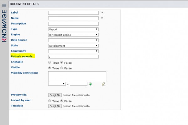Select Criptable False radio button
This screenshot has width=188, height=125.
(x=61, y=62)
